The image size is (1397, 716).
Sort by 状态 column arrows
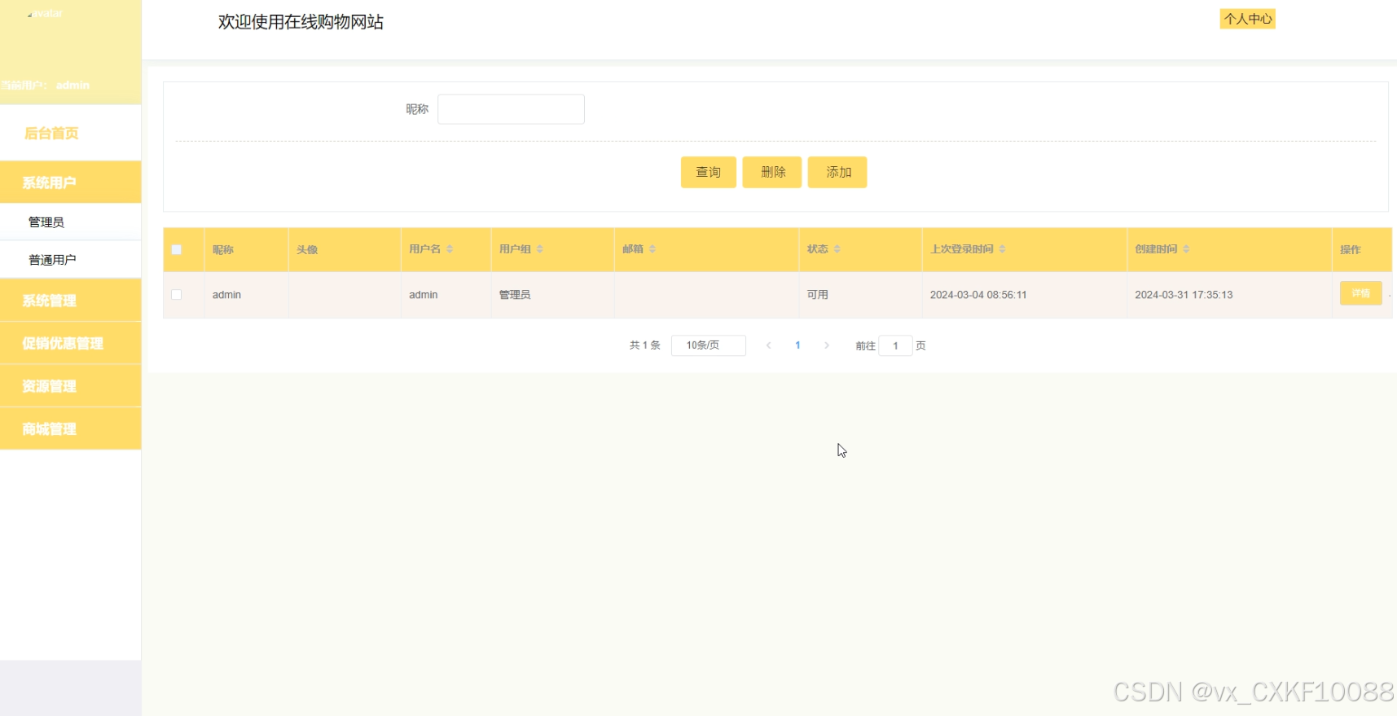[x=837, y=249]
